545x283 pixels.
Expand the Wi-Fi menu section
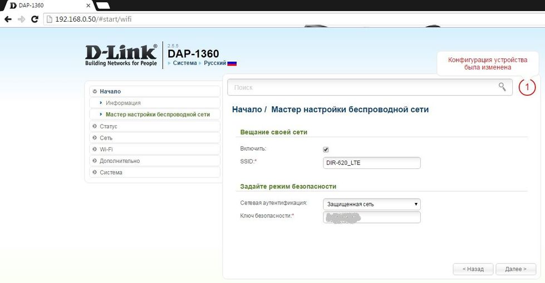pyautogui.click(x=106, y=149)
